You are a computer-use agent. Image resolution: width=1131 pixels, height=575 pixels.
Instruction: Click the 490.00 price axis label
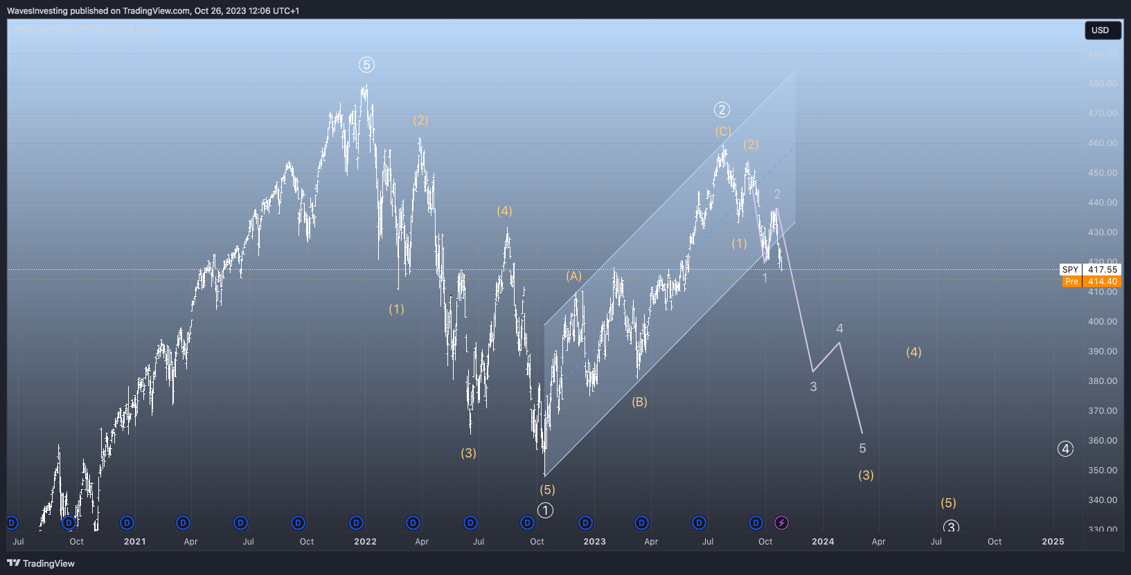(x=1102, y=53)
